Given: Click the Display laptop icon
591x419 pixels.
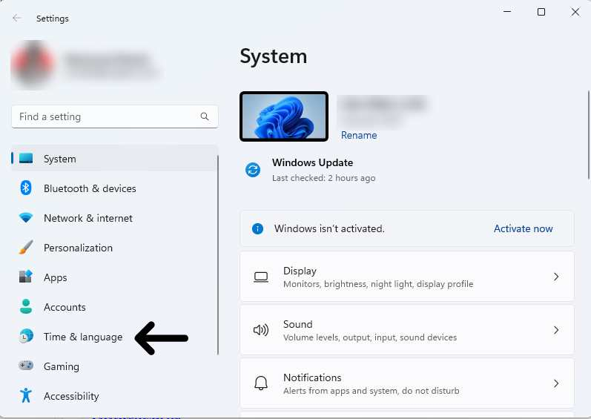Looking at the screenshot, I should [261, 277].
